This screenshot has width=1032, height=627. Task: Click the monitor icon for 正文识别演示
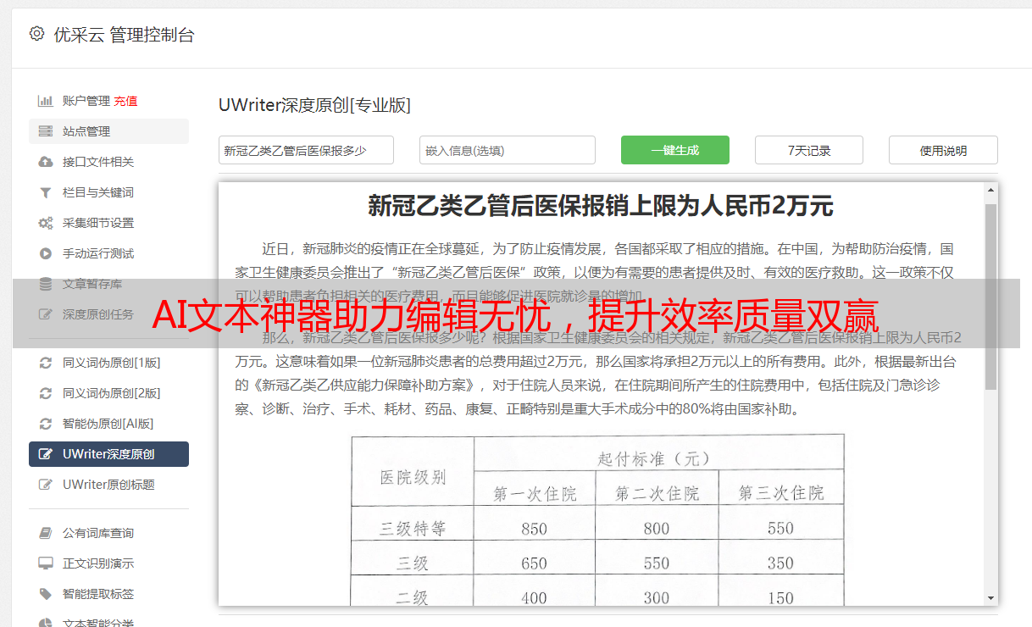[46, 563]
